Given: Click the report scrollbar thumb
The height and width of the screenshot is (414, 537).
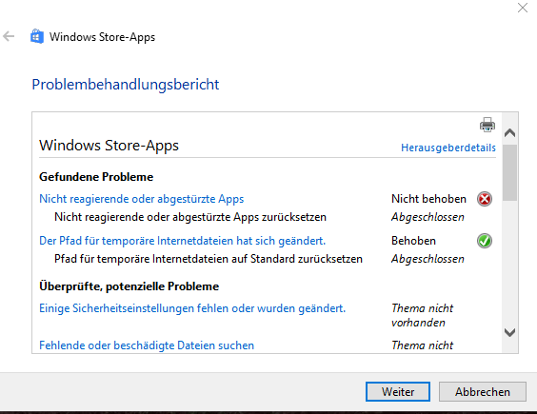Looking at the screenshot, I should (x=510, y=172).
